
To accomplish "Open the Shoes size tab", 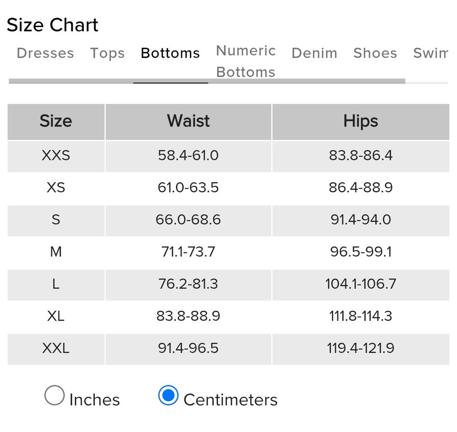I will coord(375,53).
